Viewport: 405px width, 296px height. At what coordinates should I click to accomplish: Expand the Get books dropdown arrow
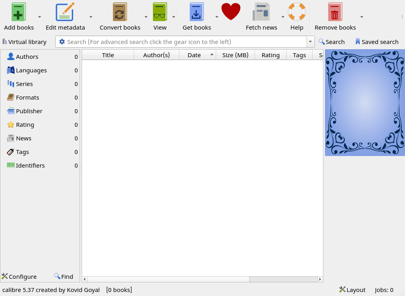pos(217,17)
